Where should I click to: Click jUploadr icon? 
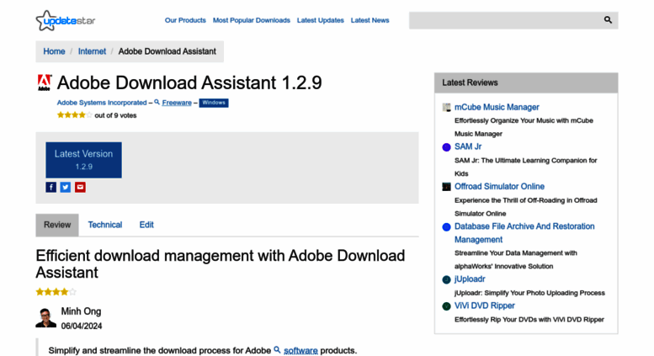pos(446,279)
